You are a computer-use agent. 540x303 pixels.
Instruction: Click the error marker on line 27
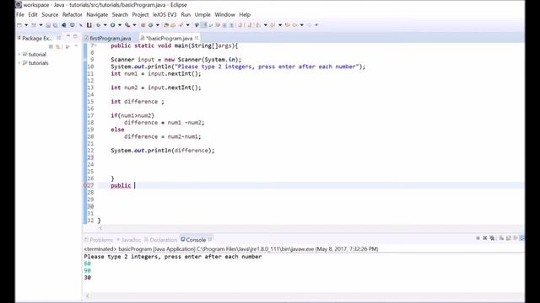(x=85, y=185)
